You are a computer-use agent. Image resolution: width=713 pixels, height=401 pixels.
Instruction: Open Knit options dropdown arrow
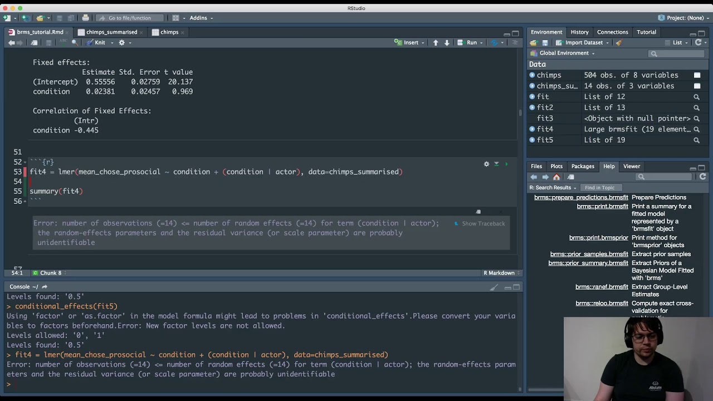(112, 43)
